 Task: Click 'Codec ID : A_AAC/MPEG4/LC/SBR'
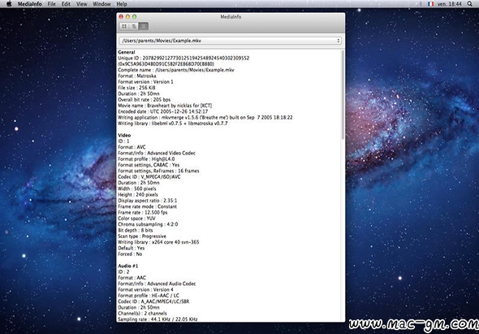(x=153, y=301)
